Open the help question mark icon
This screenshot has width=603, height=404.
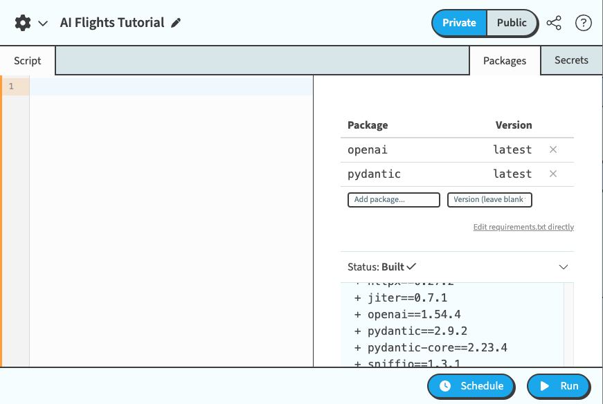point(583,23)
